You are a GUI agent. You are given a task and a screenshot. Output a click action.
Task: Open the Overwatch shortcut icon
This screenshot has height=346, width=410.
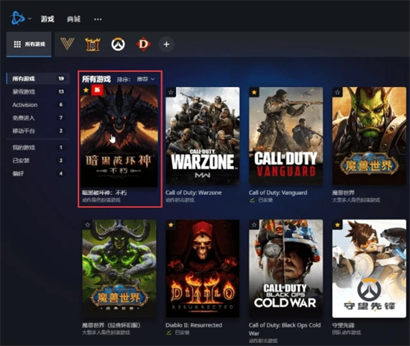(x=118, y=45)
